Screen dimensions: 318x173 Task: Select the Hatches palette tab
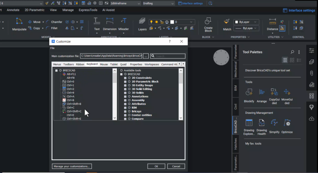pyautogui.click(x=235, y=144)
